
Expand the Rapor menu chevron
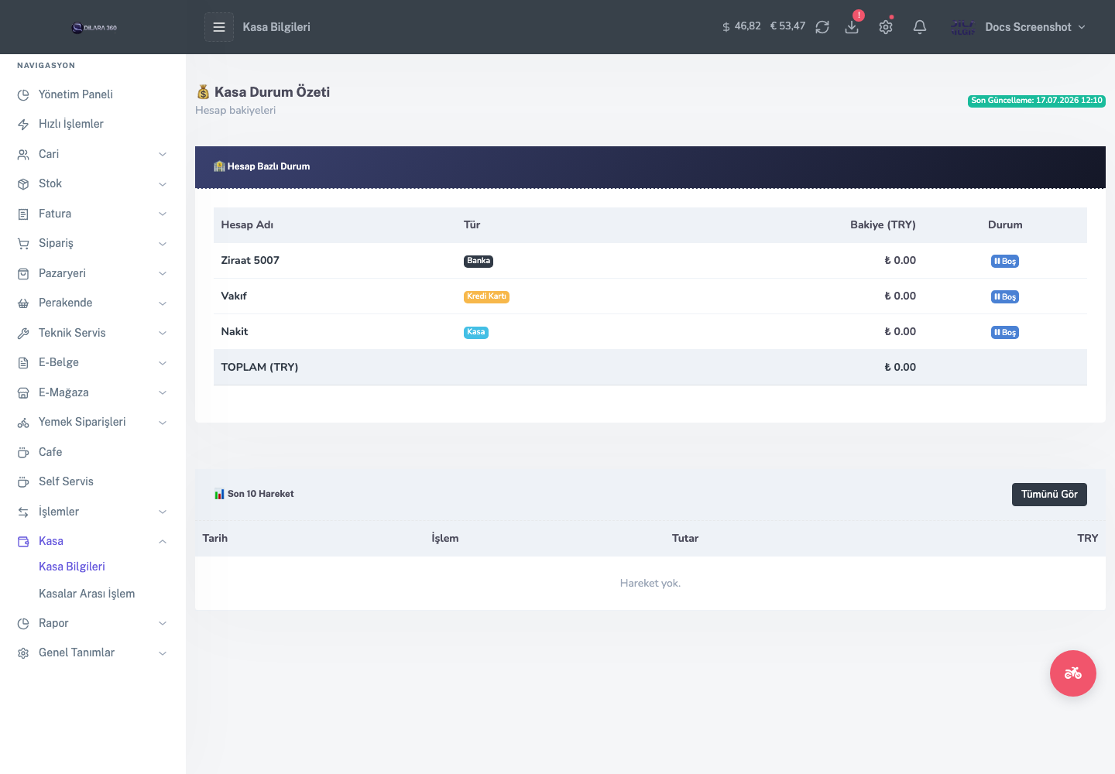click(x=163, y=623)
